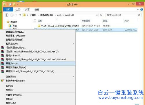
Task: Click 计算机 in the address path
Action: (33, 15)
